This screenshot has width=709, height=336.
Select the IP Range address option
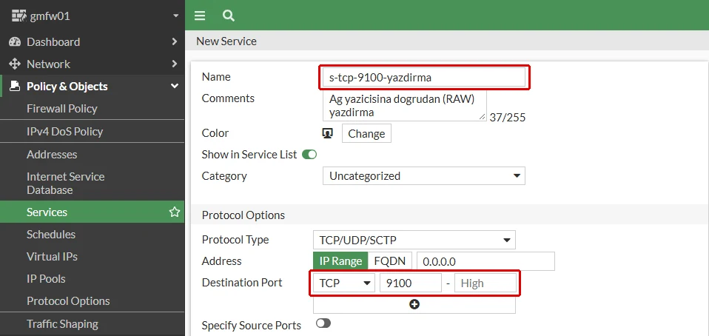click(340, 261)
